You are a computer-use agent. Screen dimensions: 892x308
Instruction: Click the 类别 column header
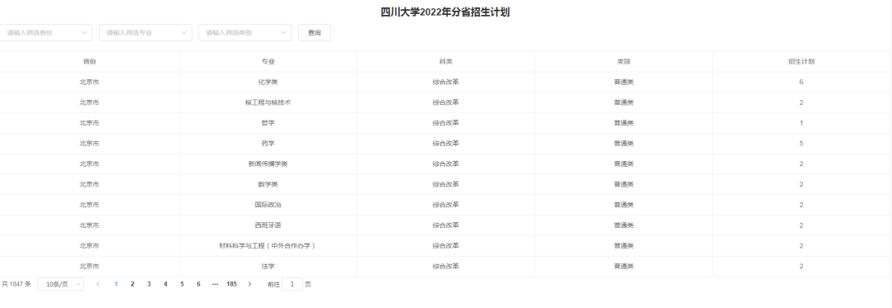624,62
